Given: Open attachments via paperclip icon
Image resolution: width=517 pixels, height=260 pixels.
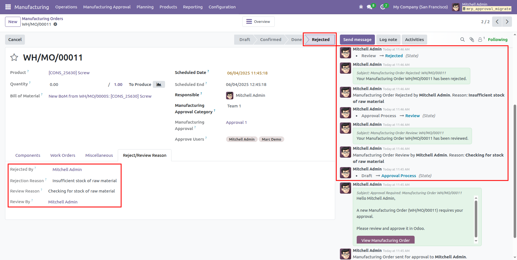Looking at the screenshot, I should (x=472, y=40).
